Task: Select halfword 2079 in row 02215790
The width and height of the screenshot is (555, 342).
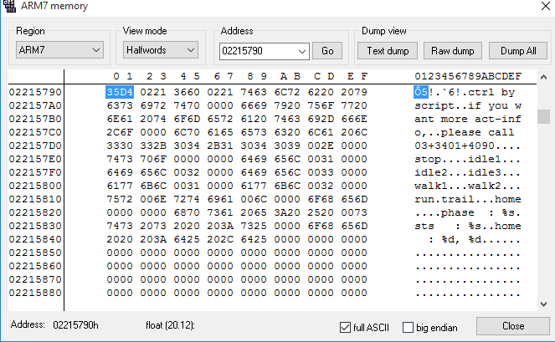Action: pos(354,92)
